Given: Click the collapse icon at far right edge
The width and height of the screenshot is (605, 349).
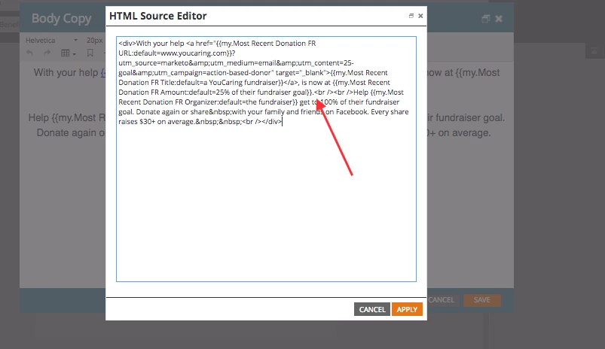Looking at the screenshot, I should coord(594,51).
